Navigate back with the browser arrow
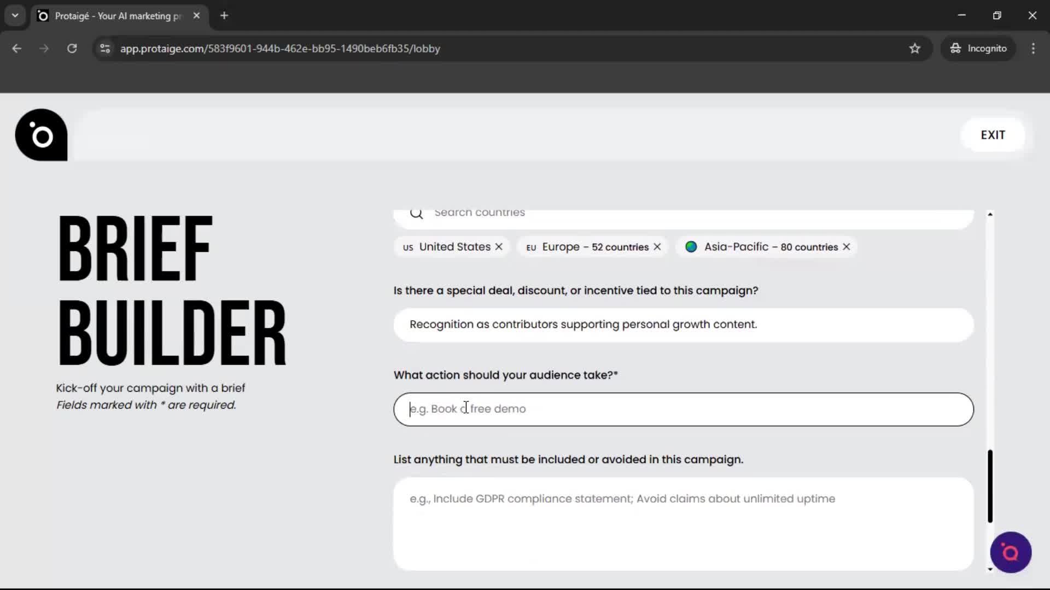The width and height of the screenshot is (1050, 590). click(16, 49)
